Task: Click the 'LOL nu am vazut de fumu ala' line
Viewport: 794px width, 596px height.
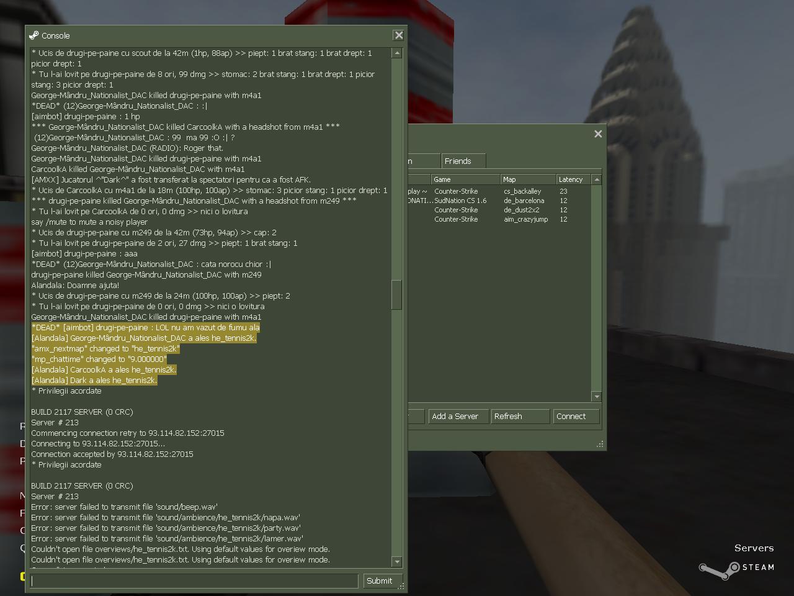Action: (146, 328)
